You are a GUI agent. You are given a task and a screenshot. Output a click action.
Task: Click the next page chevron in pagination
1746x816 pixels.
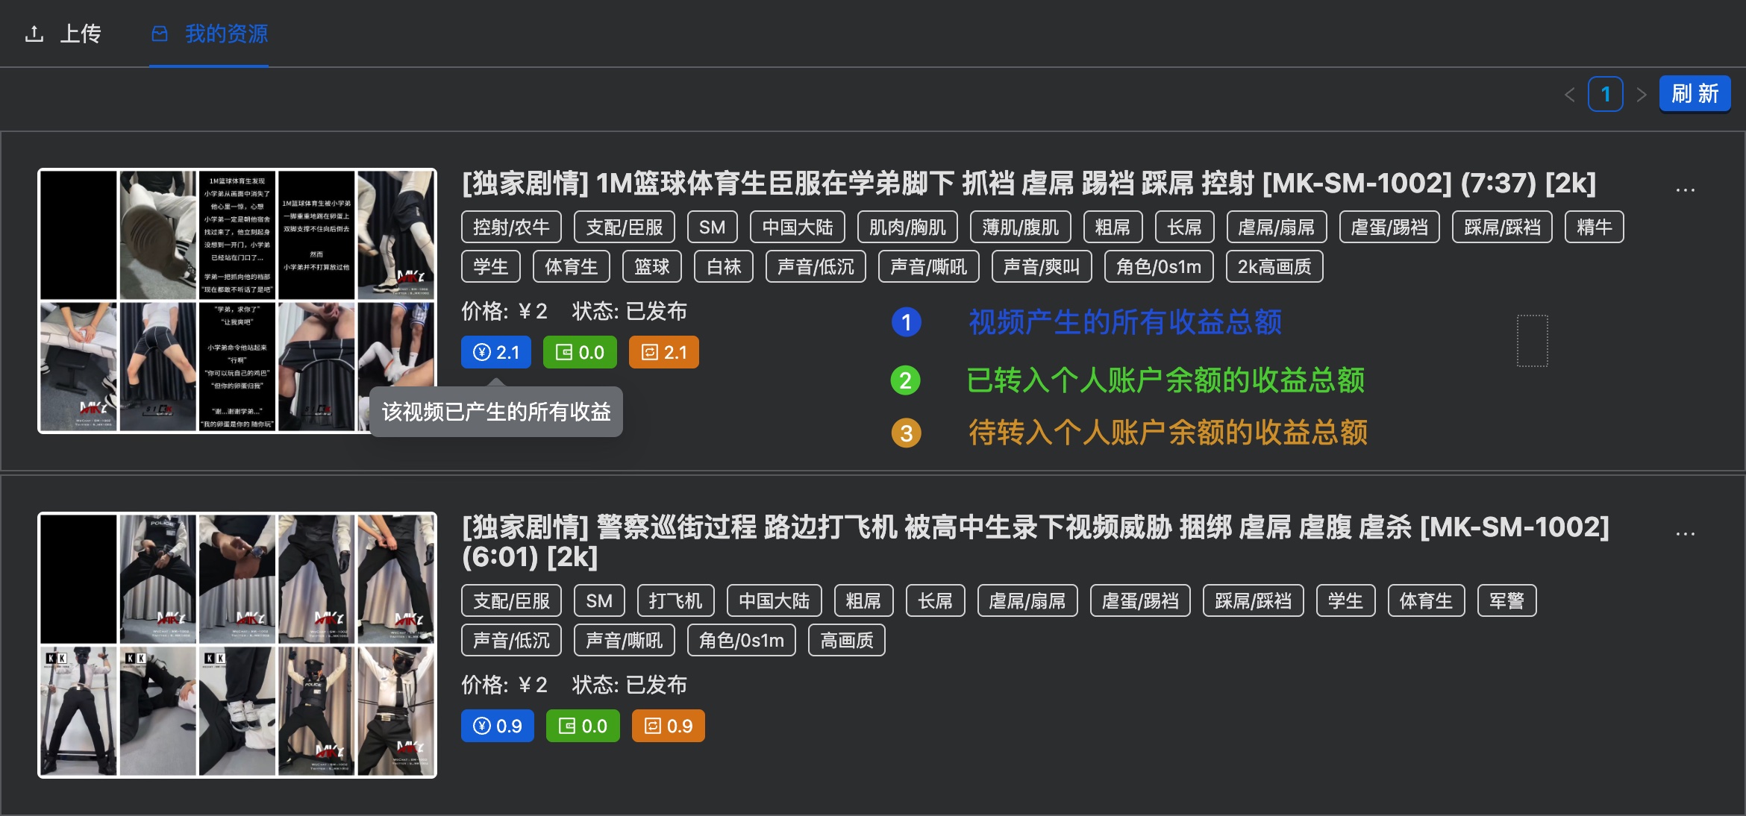tap(1641, 94)
